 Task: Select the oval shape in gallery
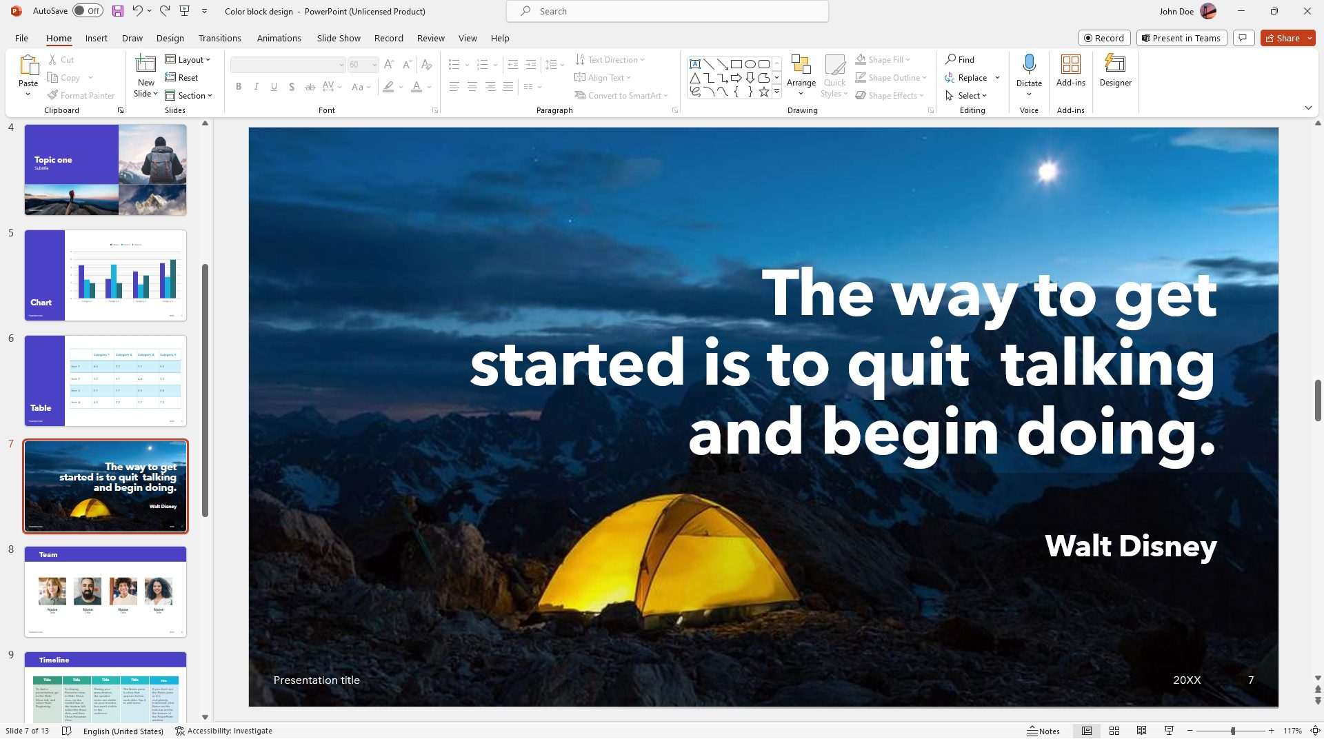point(750,64)
